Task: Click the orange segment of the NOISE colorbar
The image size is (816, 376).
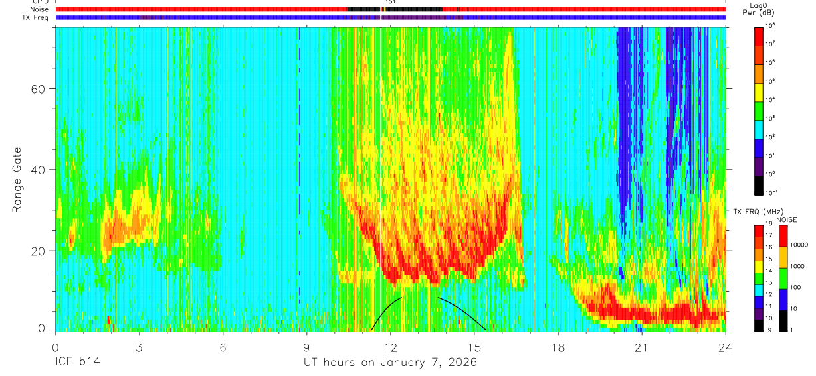Action: (x=784, y=257)
